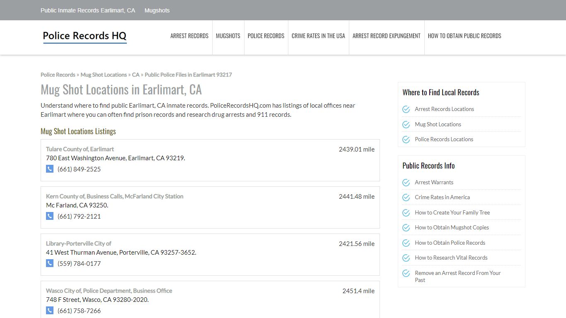The width and height of the screenshot is (566, 318).
Task: Open How to Obtain Mugshot Copies link
Action: pos(452,227)
